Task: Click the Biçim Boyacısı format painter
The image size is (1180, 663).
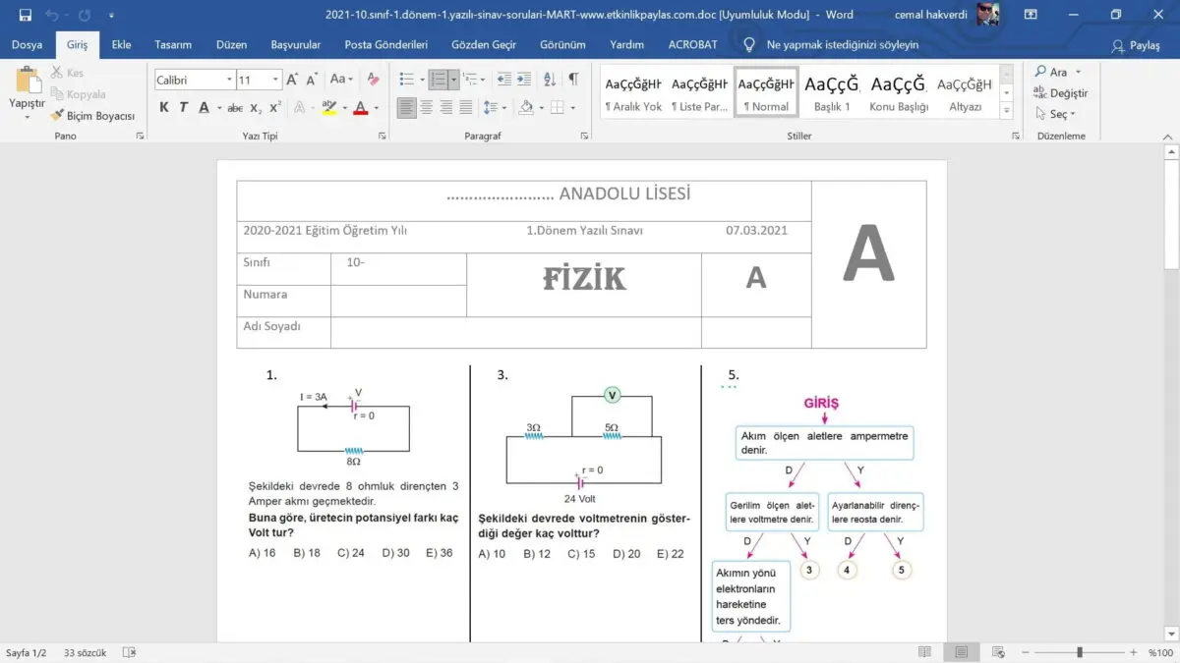Action: coord(92,116)
